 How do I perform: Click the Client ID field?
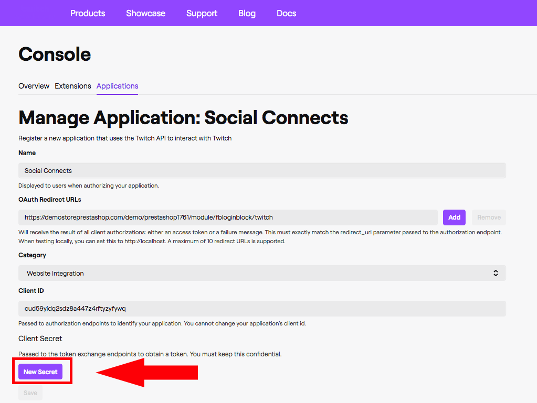tap(262, 309)
